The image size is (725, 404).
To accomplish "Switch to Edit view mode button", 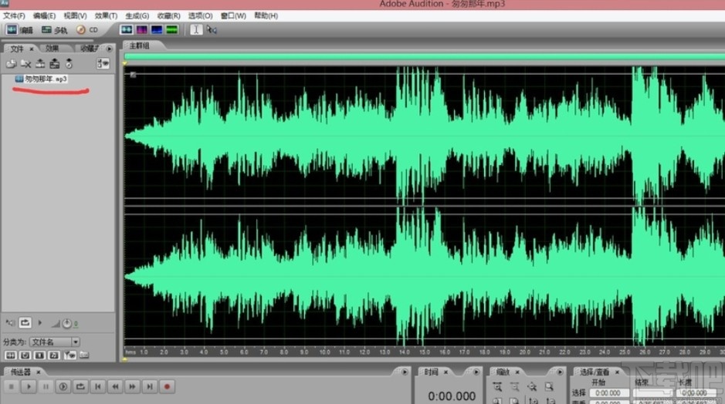I will click(x=19, y=30).
